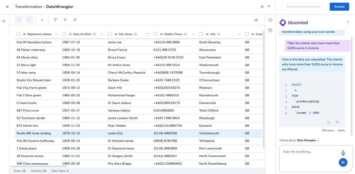The image size is (355, 174).
Task: Tick the Registered_address column checkbox
Action: click(x=19, y=34)
